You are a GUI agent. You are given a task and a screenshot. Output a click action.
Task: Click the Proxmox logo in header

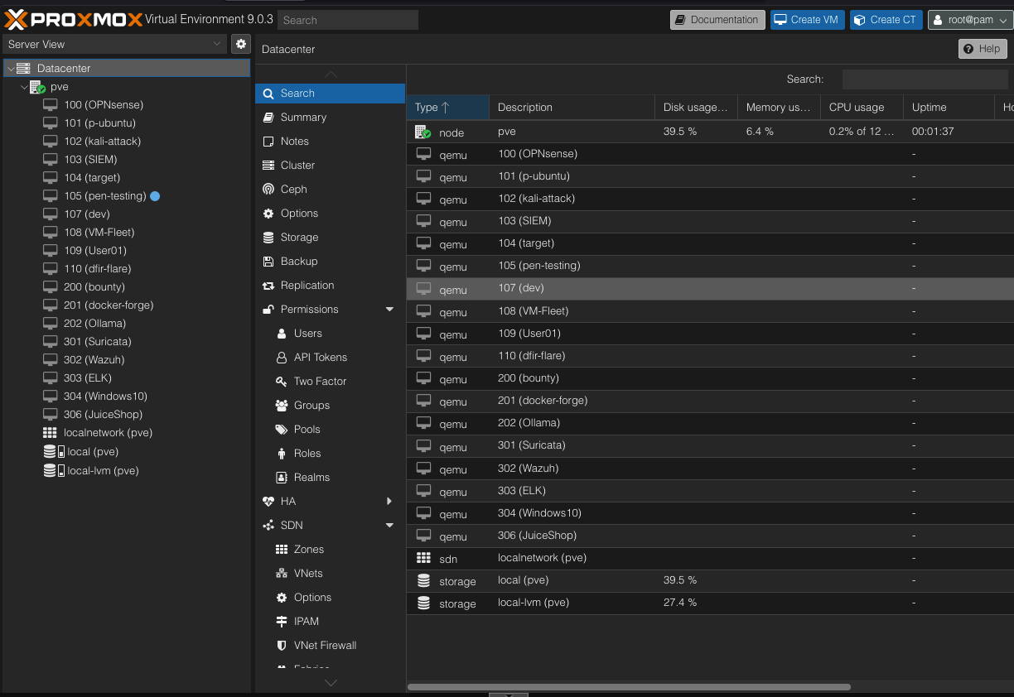pyautogui.click(x=73, y=19)
